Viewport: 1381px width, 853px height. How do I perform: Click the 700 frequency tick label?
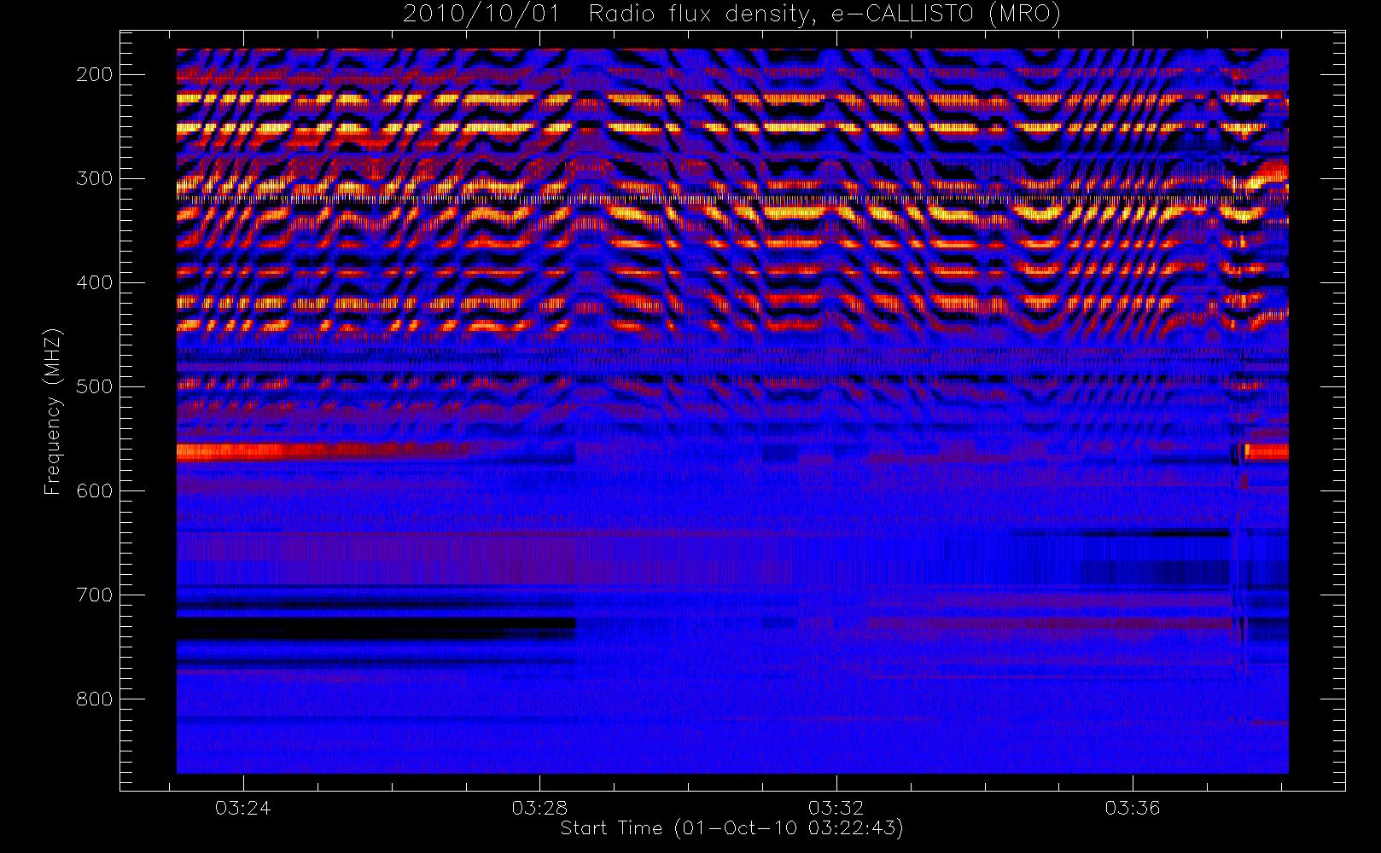point(95,595)
